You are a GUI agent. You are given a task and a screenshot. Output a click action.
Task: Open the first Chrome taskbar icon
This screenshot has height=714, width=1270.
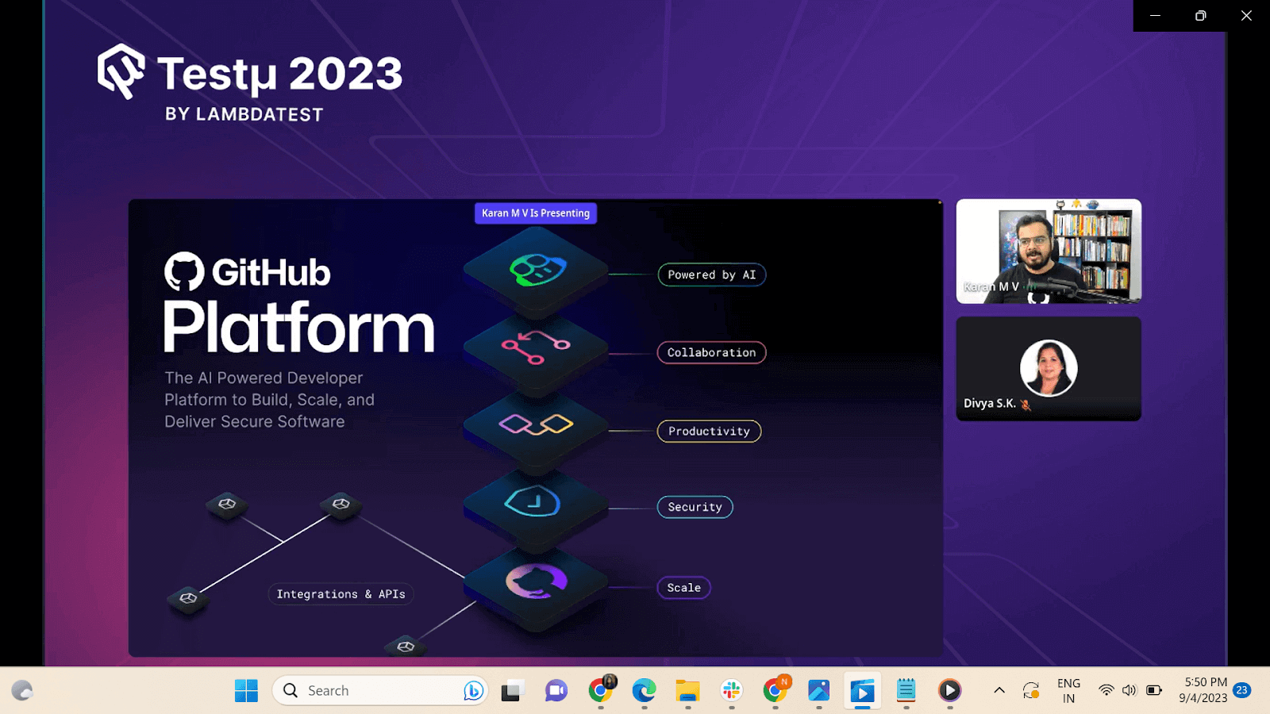(x=601, y=690)
